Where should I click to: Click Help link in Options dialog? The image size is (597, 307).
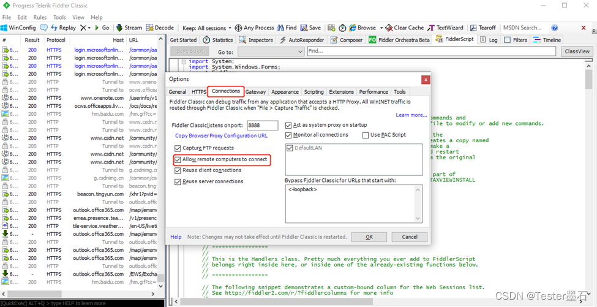tap(176, 237)
